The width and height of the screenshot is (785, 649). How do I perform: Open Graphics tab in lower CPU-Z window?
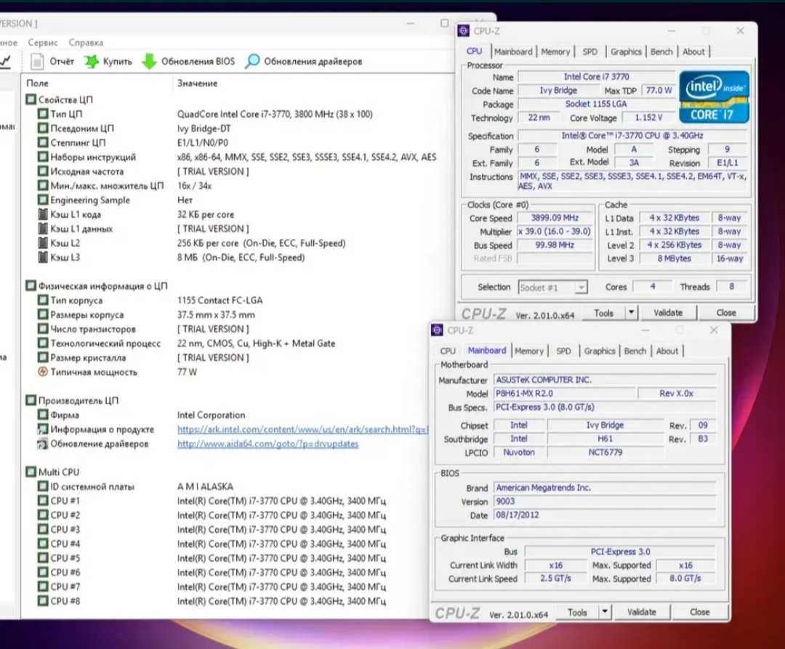point(599,351)
